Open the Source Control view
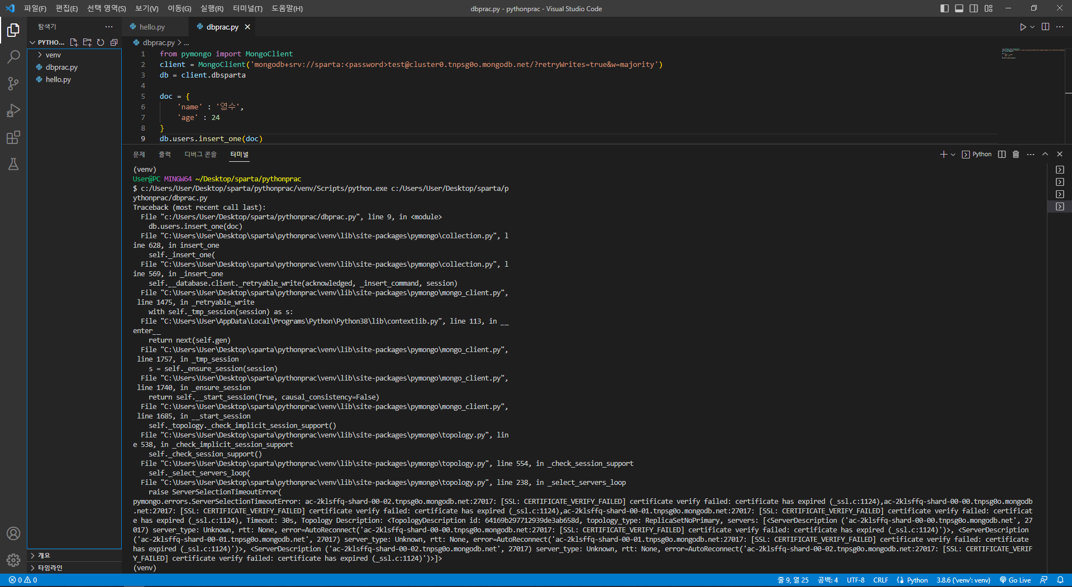1072x587 pixels. coord(13,84)
